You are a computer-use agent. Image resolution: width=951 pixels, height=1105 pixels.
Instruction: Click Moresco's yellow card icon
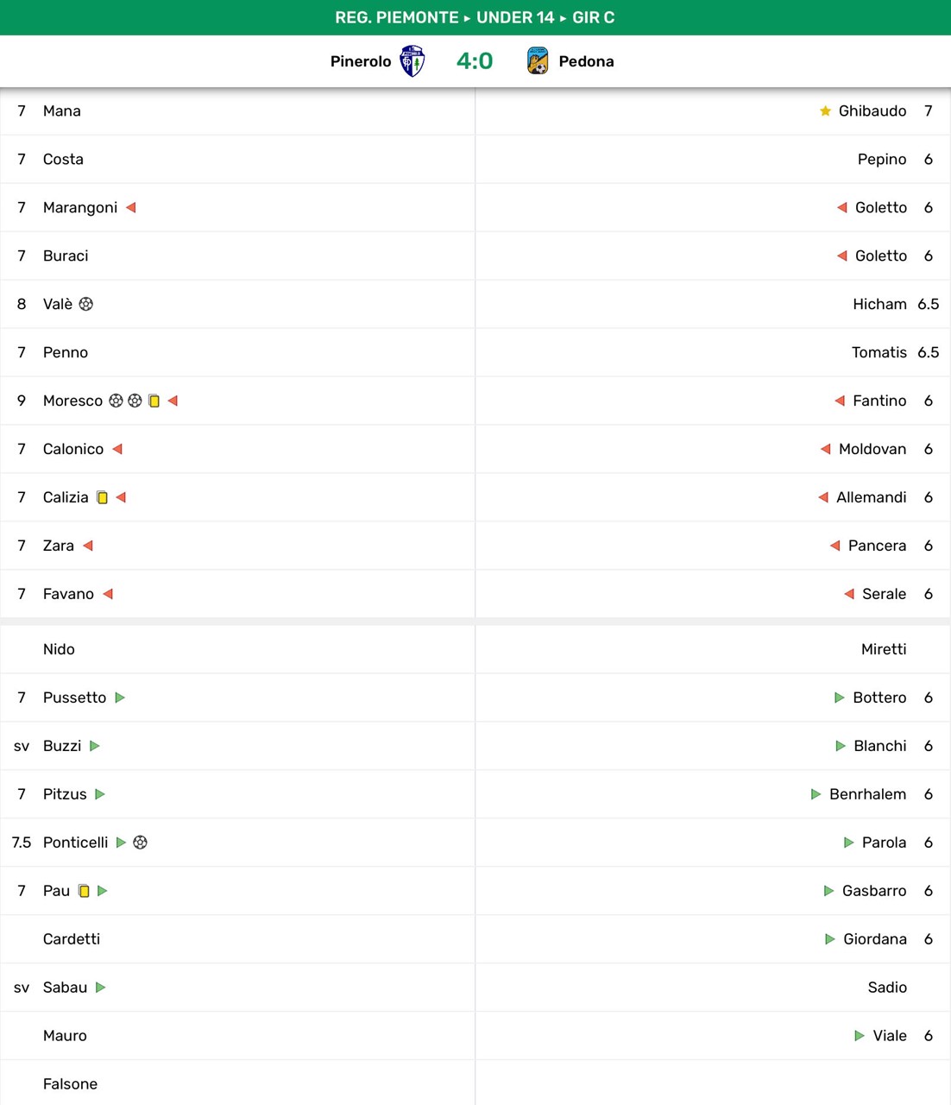(x=154, y=401)
